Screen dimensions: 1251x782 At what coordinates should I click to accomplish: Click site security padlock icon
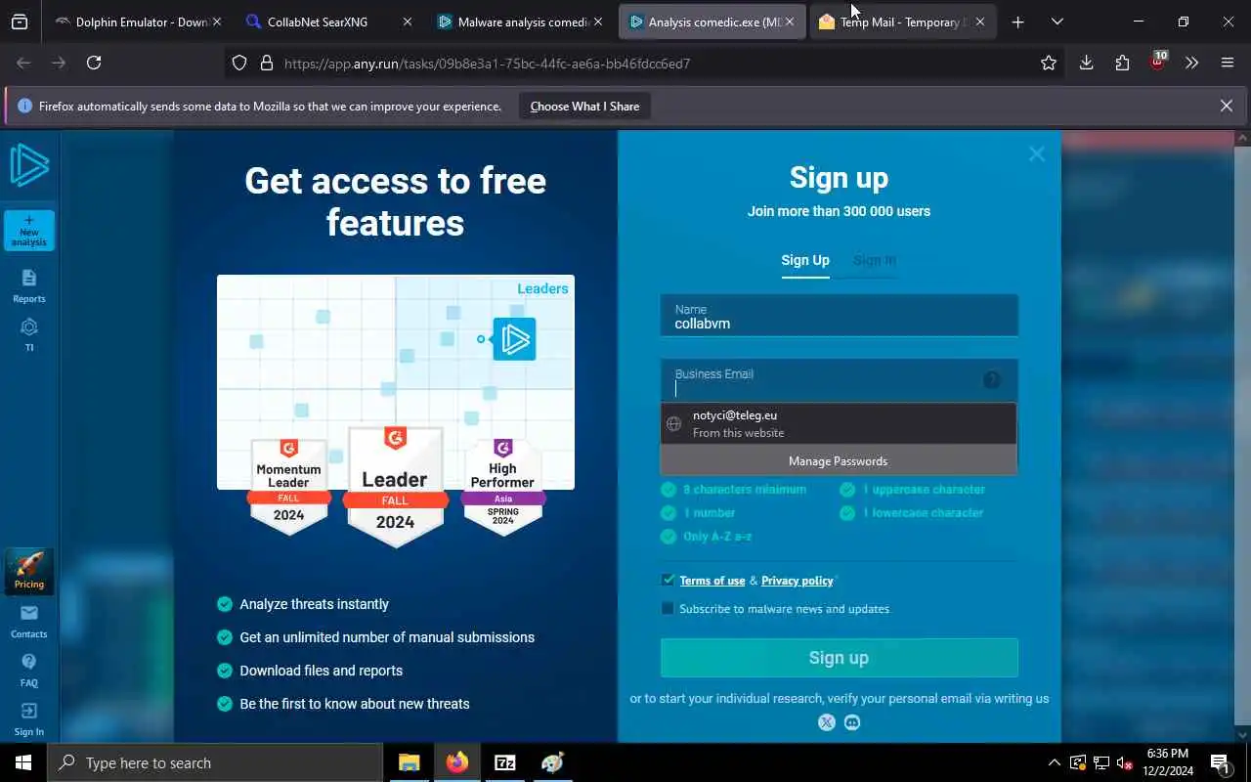coord(266,63)
